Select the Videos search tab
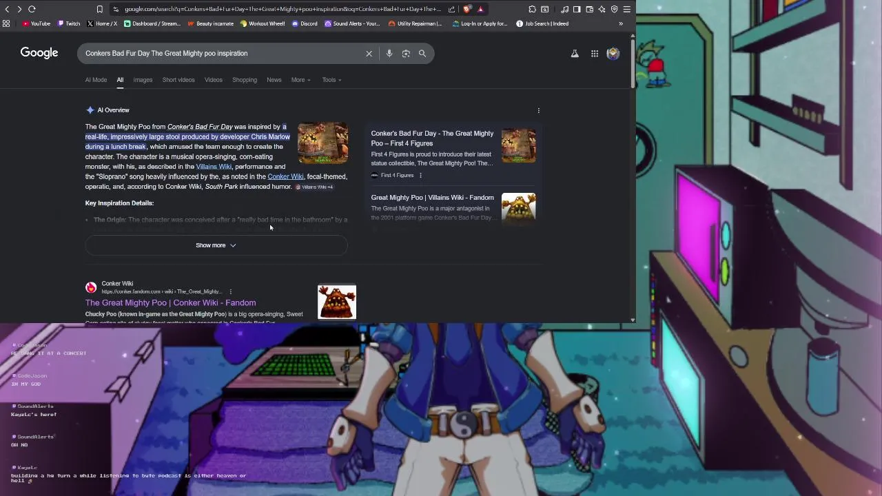 (x=214, y=80)
